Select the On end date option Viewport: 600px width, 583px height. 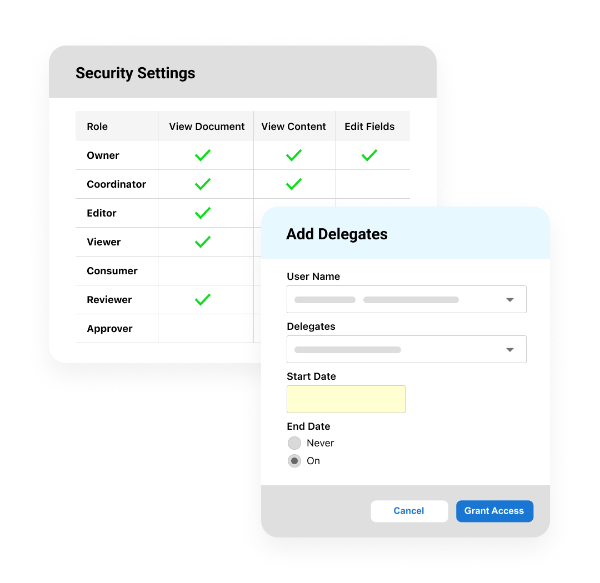point(294,461)
